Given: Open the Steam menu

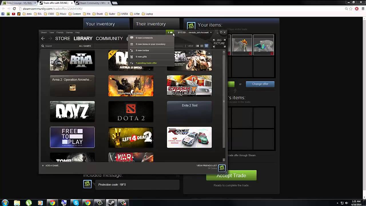Looking at the screenshot, I should pos(44,32).
